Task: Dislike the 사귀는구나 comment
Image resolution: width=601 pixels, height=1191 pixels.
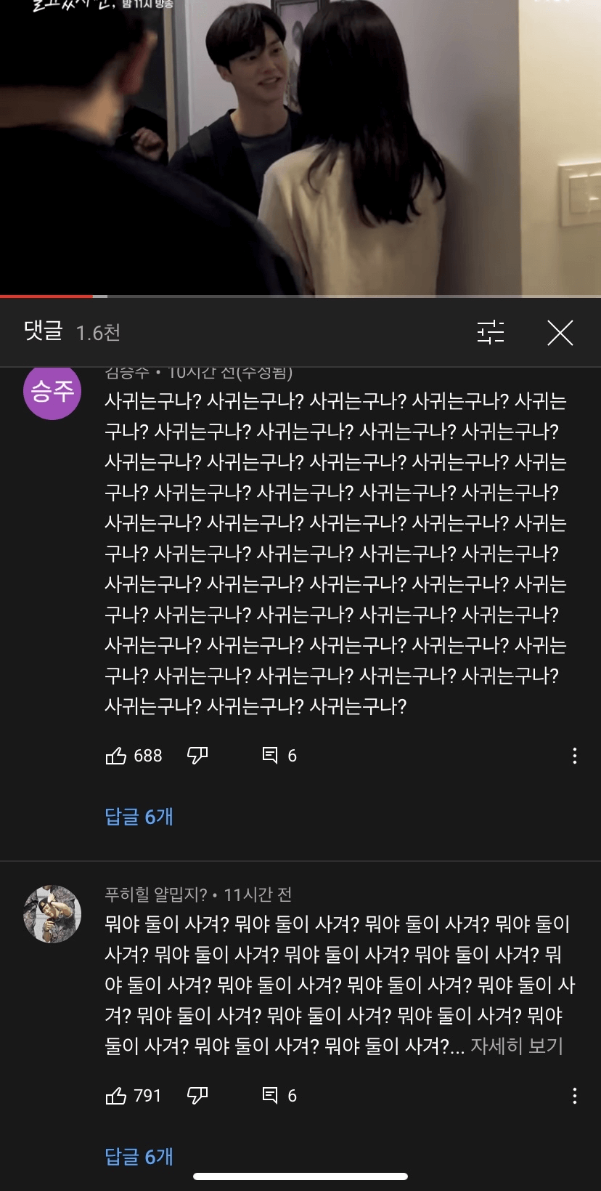Action: pos(197,756)
